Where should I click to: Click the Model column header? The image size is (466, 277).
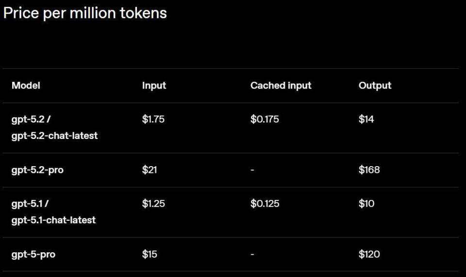[x=26, y=86]
